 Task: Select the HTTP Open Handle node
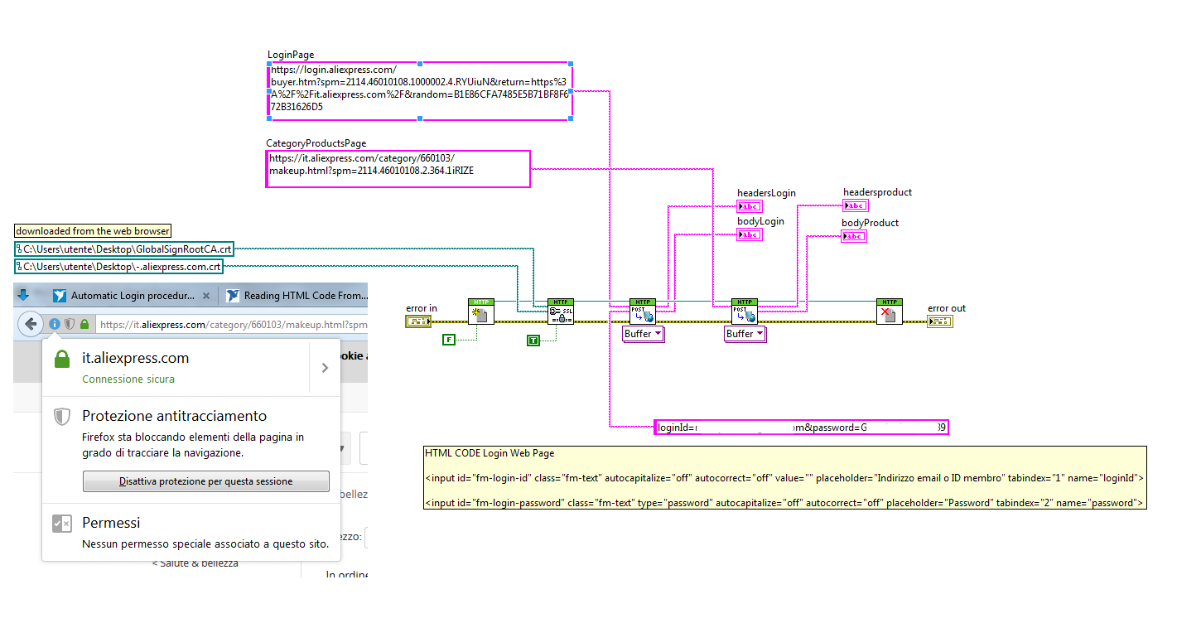coord(480,312)
